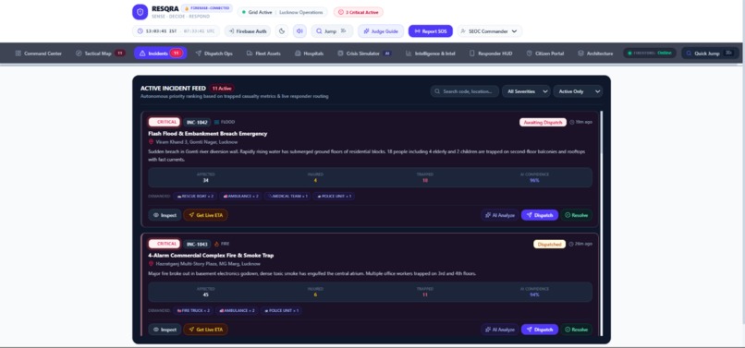Click the Quick Jump button in navbar
Screen dimensions: 745x348
[x=710, y=54]
